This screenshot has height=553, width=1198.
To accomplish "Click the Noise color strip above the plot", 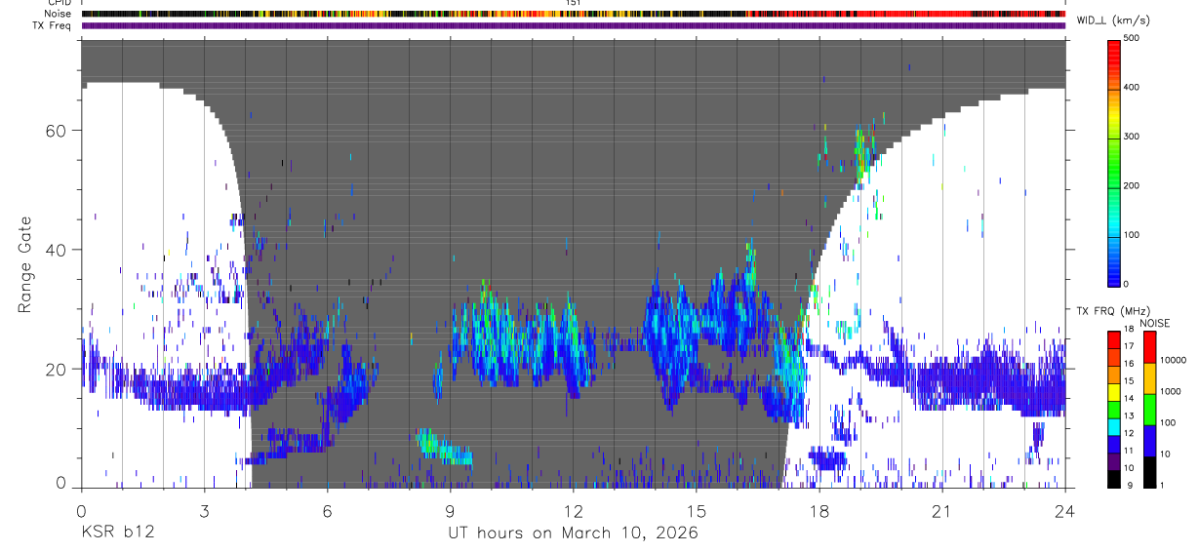I will click(x=573, y=14).
